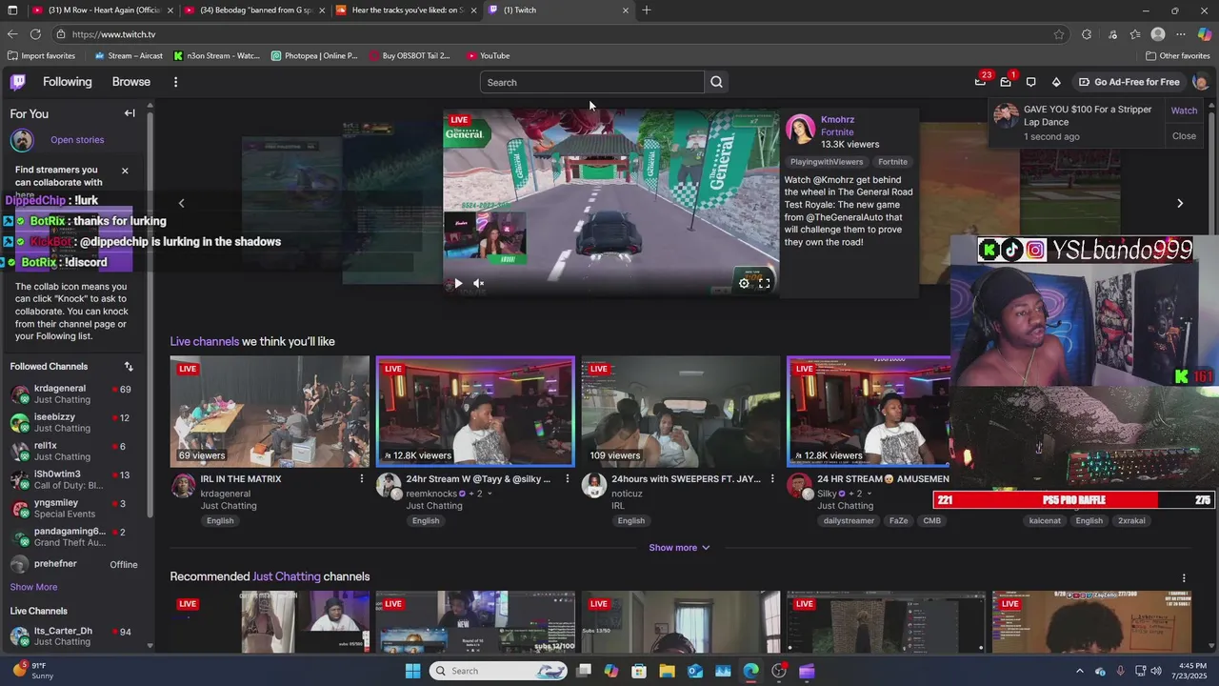Collapse the For You sidebar
1219x686 pixels.
pyautogui.click(x=130, y=113)
